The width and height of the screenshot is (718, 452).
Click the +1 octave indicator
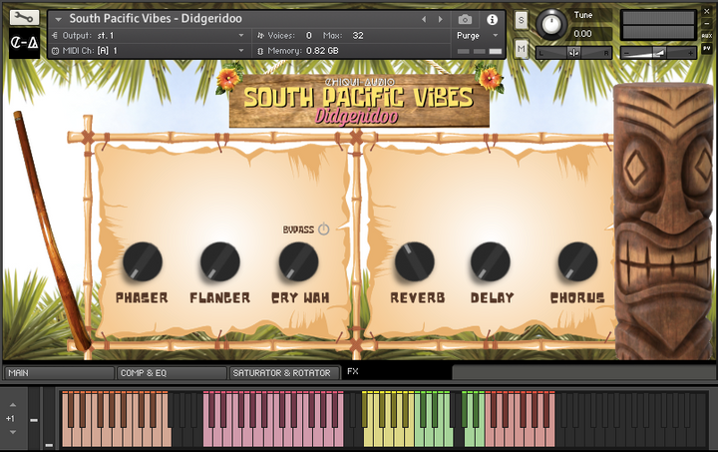tap(10, 418)
